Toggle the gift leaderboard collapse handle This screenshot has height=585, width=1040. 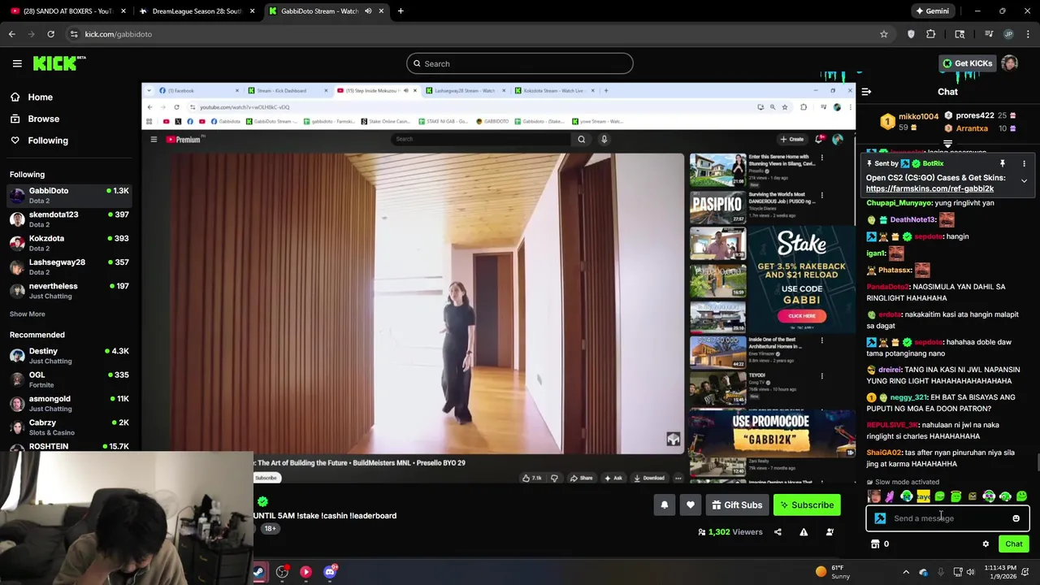pyautogui.click(x=947, y=144)
